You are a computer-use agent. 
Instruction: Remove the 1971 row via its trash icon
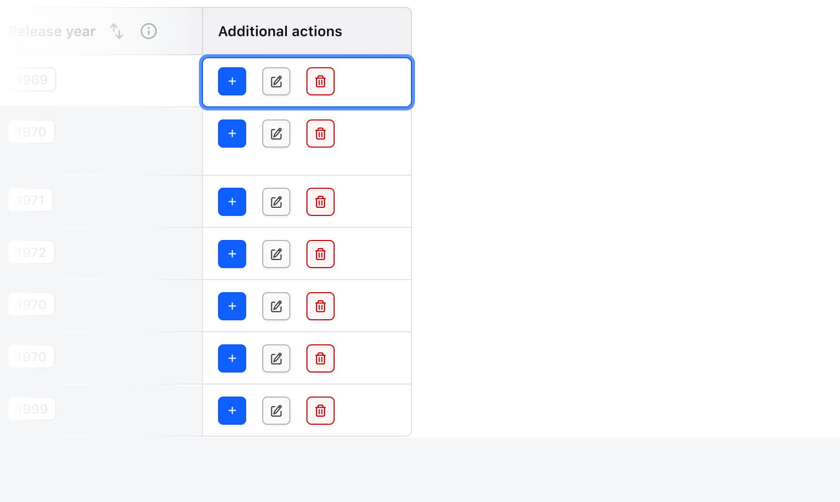321,202
